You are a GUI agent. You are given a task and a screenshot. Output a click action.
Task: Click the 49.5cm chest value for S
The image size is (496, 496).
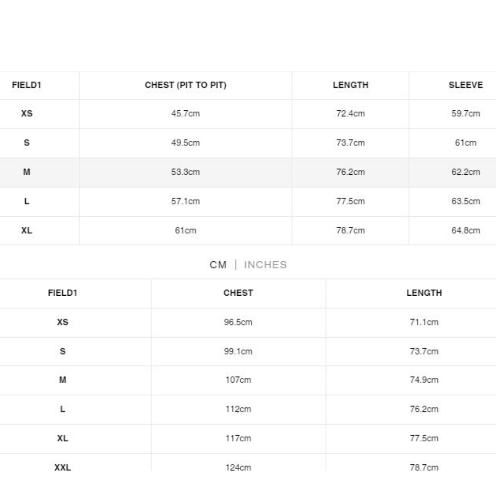[185, 143]
